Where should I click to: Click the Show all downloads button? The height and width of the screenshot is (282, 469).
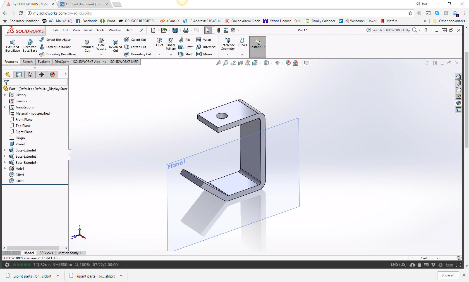pos(448,275)
